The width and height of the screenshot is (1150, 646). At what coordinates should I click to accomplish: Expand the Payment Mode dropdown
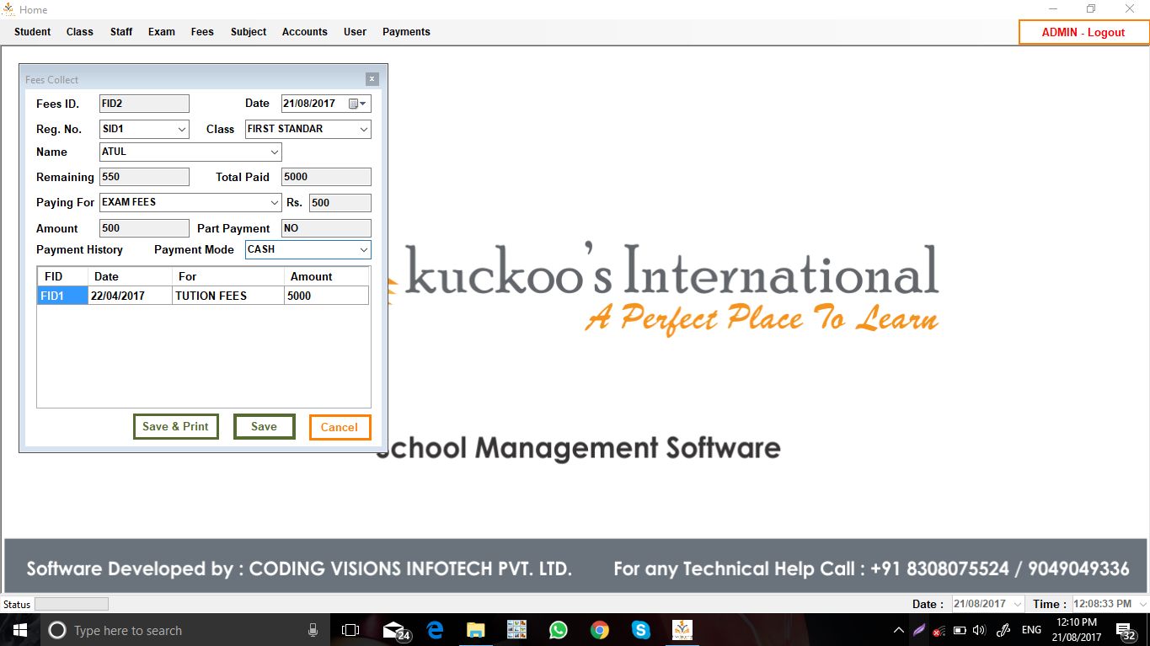tap(364, 249)
